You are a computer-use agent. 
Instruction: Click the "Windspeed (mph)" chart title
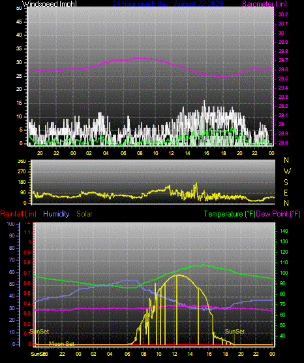pyautogui.click(x=49, y=4)
